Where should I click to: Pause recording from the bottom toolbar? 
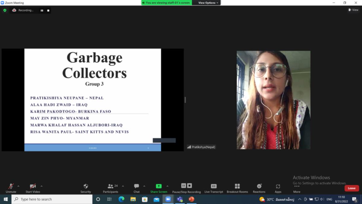coord(183,186)
